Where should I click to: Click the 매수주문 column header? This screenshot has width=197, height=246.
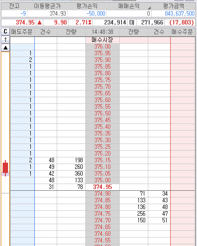coord(182,32)
